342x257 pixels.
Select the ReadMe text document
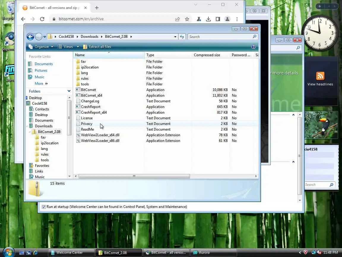click(87, 129)
